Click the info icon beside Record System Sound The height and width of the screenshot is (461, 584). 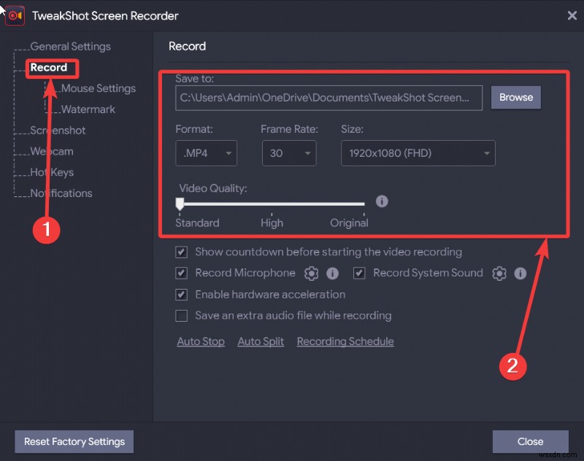[520, 273]
